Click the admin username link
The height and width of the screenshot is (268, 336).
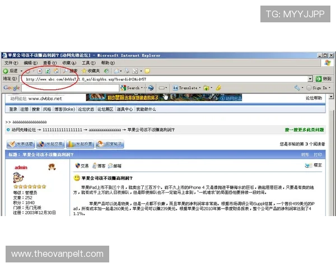click(21, 167)
